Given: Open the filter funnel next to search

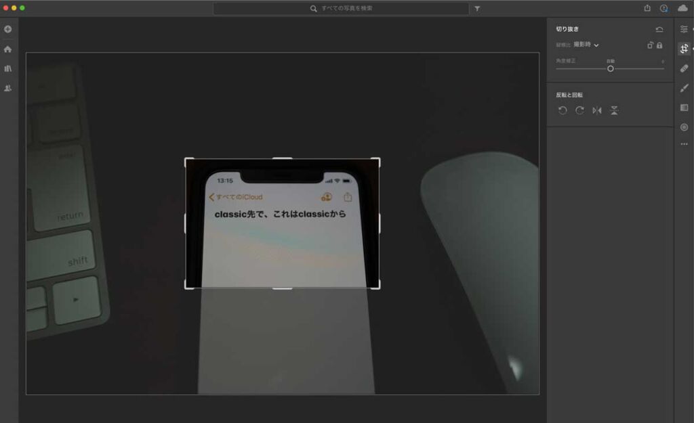Looking at the screenshot, I should click(x=477, y=8).
